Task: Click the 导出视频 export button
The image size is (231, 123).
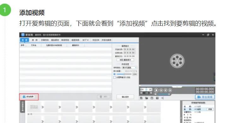Action: tap(205, 97)
